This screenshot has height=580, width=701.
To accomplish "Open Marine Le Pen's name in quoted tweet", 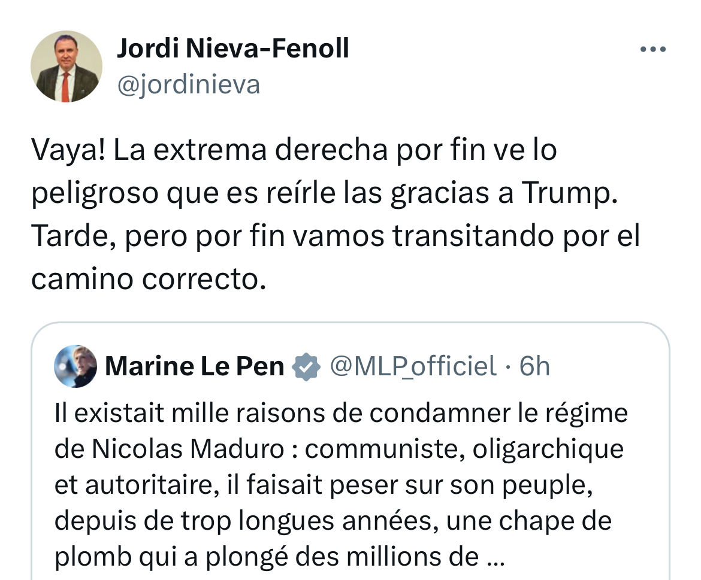I will click(x=194, y=366).
